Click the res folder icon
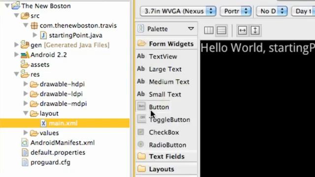 coord(25,74)
